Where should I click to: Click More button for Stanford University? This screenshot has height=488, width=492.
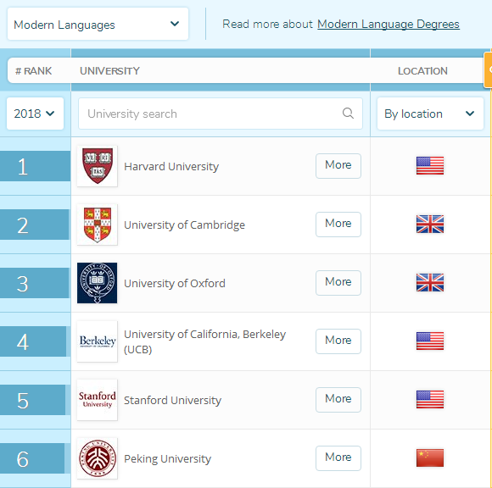pos(338,400)
